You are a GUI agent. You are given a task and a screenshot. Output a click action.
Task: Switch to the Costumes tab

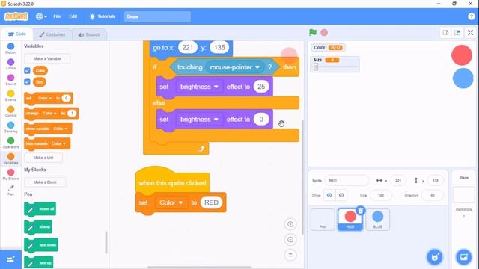[52, 34]
